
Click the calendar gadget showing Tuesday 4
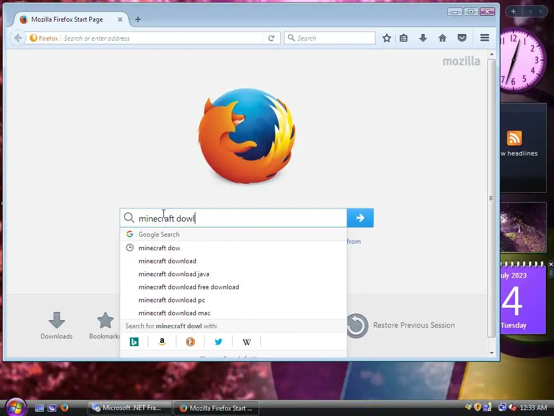tap(523, 299)
